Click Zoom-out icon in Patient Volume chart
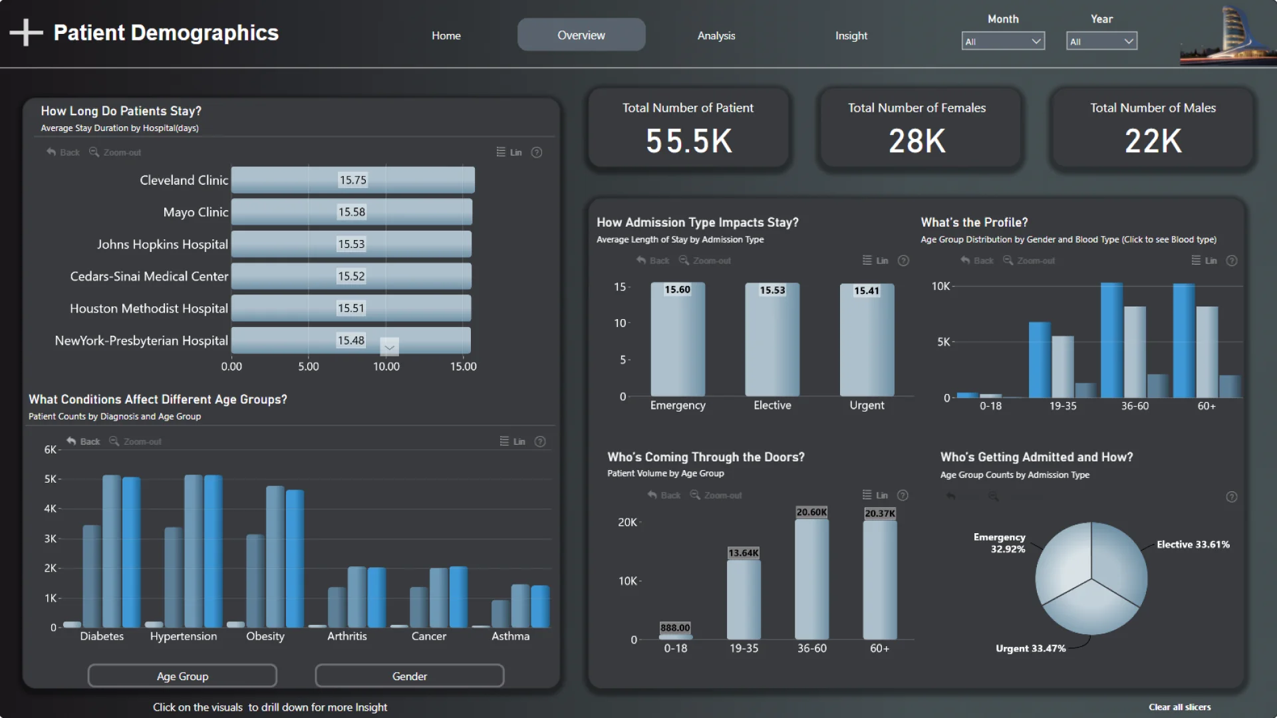Screen dimensions: 1277x718 (695, 495)
